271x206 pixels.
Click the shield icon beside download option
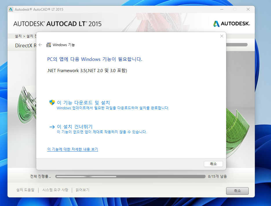click(x=52, y=102)
